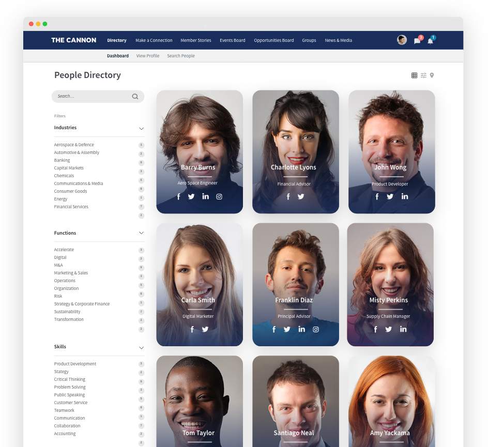Click the search magnifier icon
Viewport: 488px width, 447px height.
pyautogui.click(x=135, y=97)
